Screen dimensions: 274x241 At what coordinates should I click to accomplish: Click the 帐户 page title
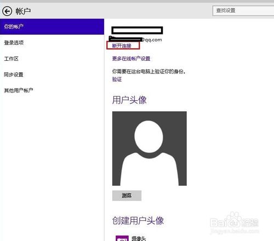click(23, 12)
